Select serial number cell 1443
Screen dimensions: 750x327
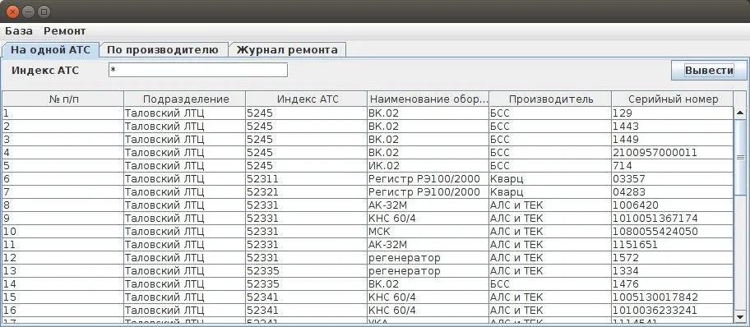click(x=673, y=127)
